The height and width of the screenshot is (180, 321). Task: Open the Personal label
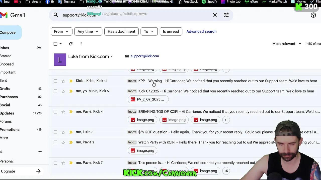7,161
